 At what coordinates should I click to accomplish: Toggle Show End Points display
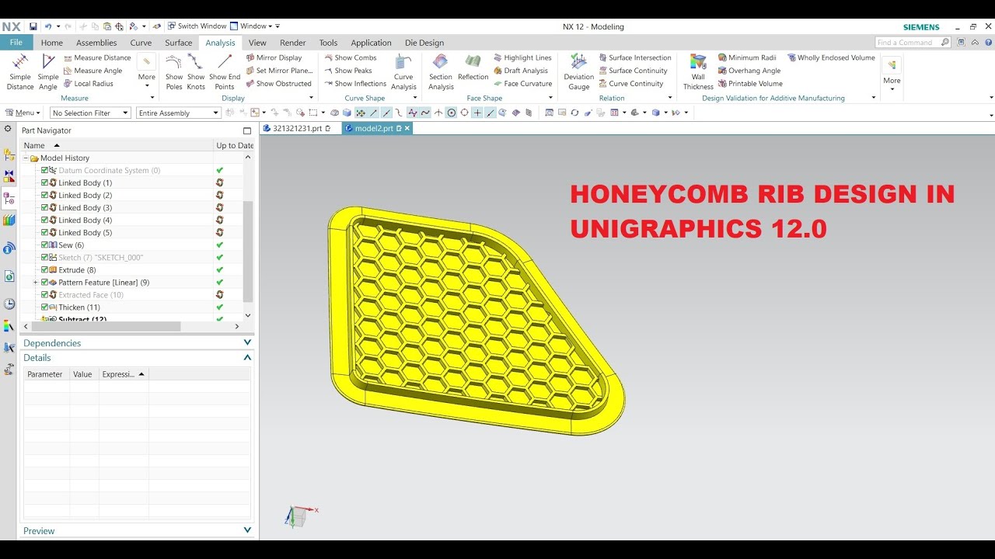pyautogui.click(x=225, y=71)
